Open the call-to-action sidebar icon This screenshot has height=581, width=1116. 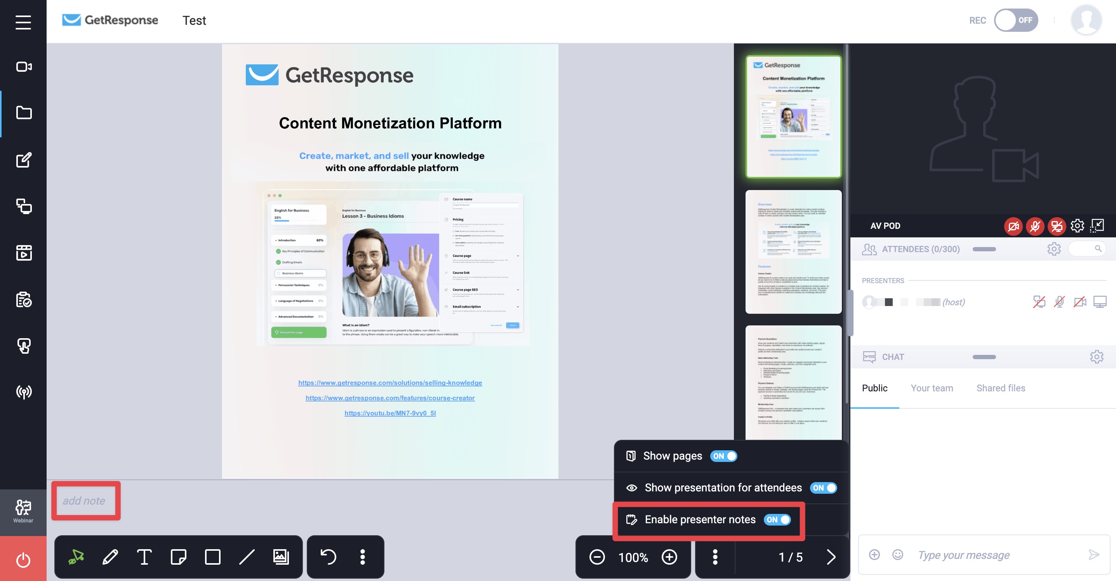pyautogui.click(x=23, y=346)
